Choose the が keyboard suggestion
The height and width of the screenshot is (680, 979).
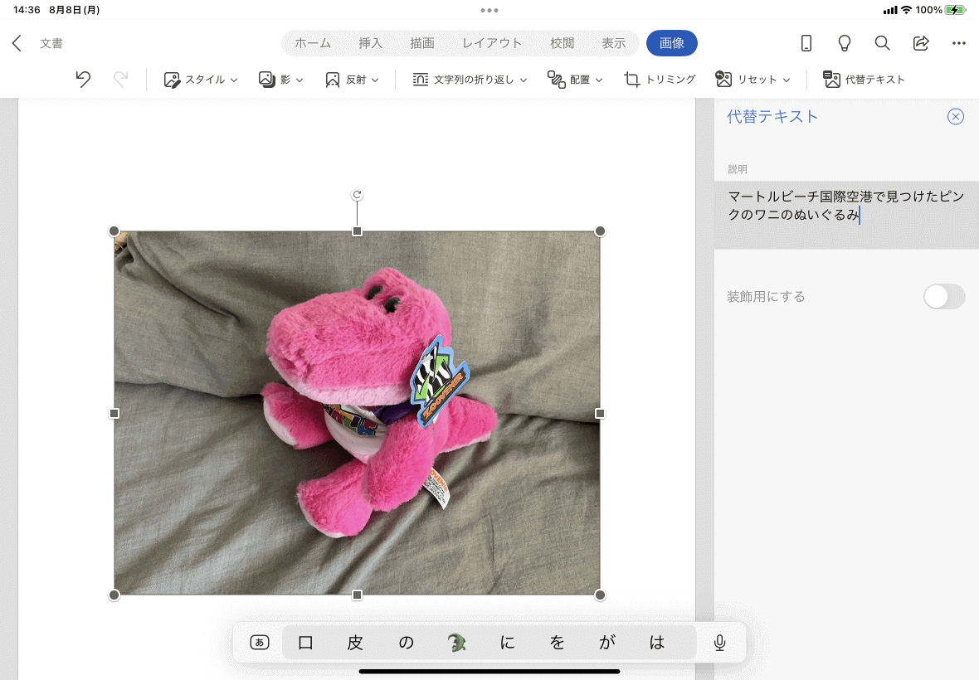pyautogui.click(x=606, y=643)
